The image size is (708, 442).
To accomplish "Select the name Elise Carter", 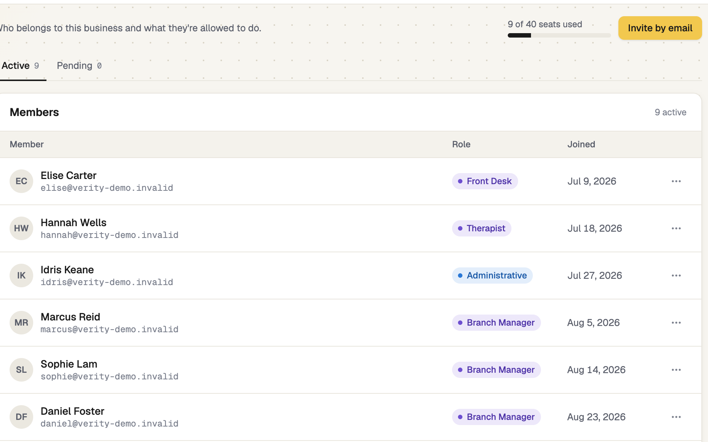I will [69, 175].
